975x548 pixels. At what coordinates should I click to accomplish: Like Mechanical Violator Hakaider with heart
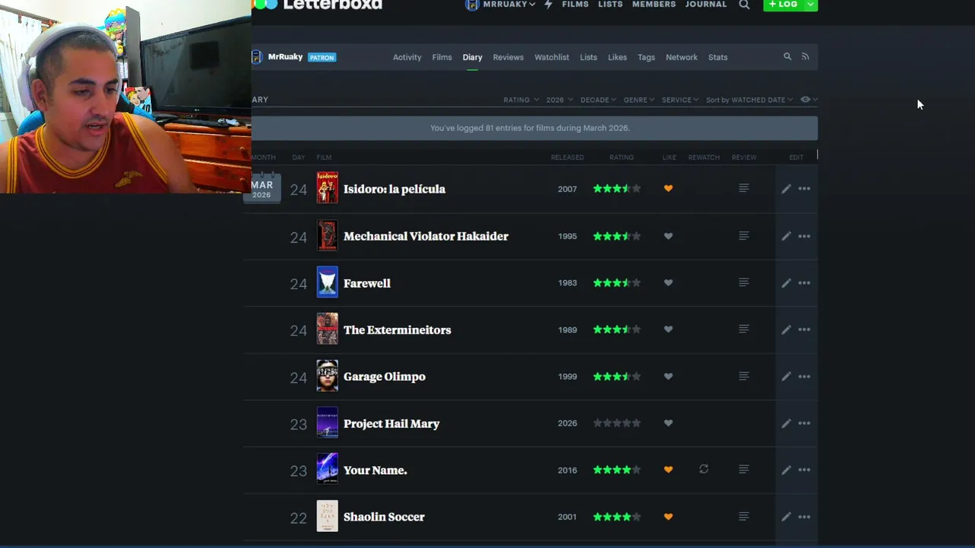pyautogui.click(x=668, y=236)
